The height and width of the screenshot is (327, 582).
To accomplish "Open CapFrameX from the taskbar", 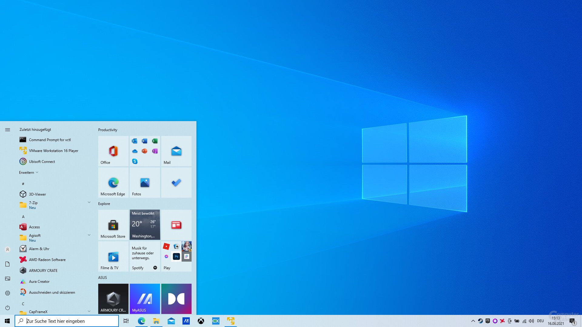I will (x=216, y=321).
